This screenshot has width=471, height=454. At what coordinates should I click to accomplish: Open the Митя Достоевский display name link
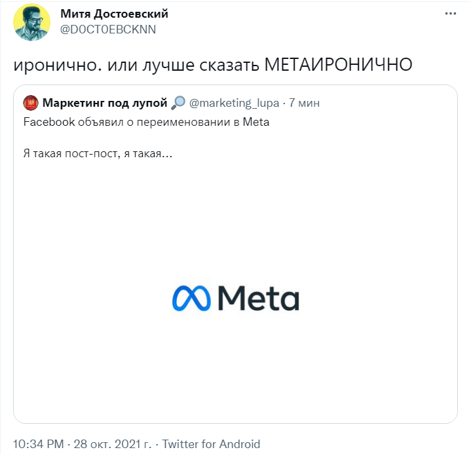click(114, 14)
